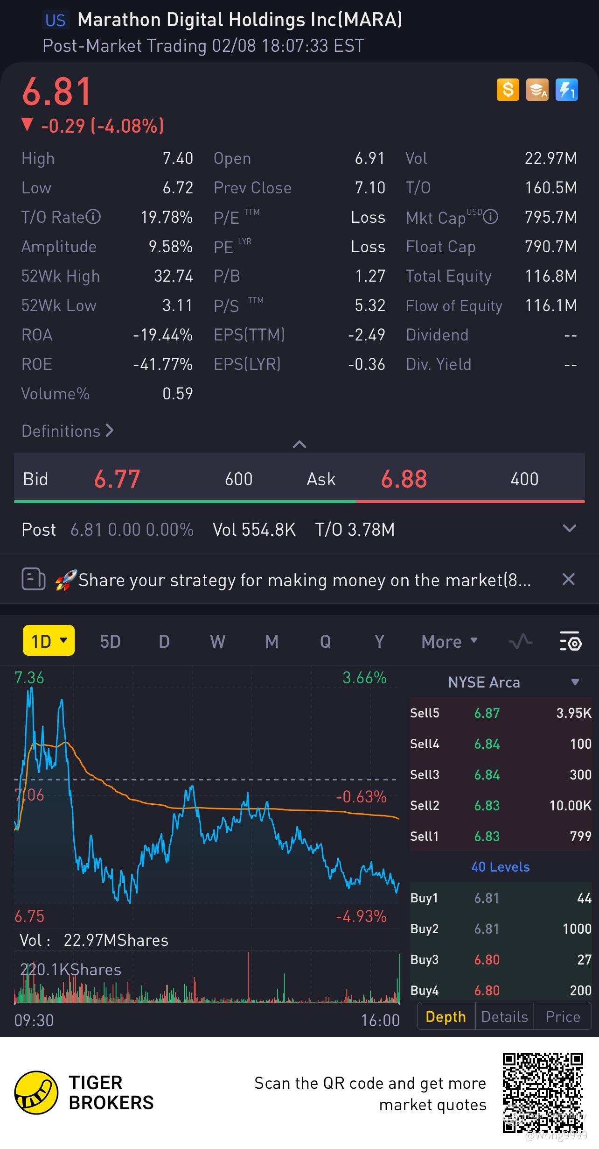Select the Details tab

(x=504, y=1017)
